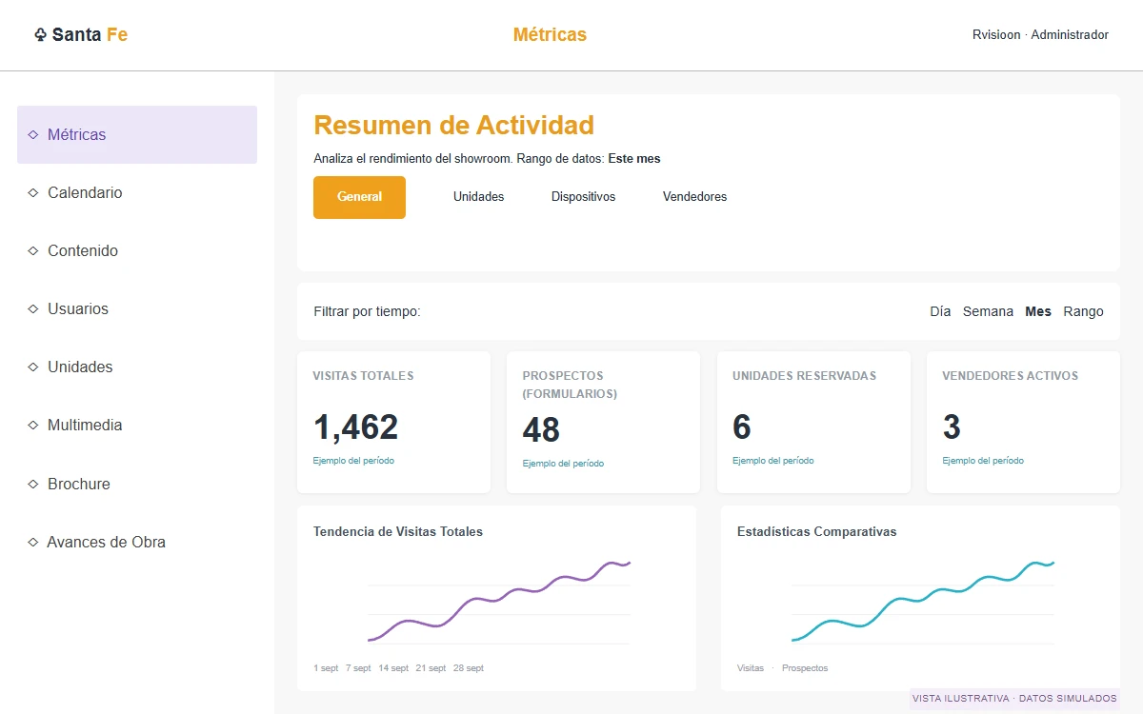Screen dimensions: 1143x714
Task: Go to Brochure in the sidebar
Action: click(x=137, y=485)
